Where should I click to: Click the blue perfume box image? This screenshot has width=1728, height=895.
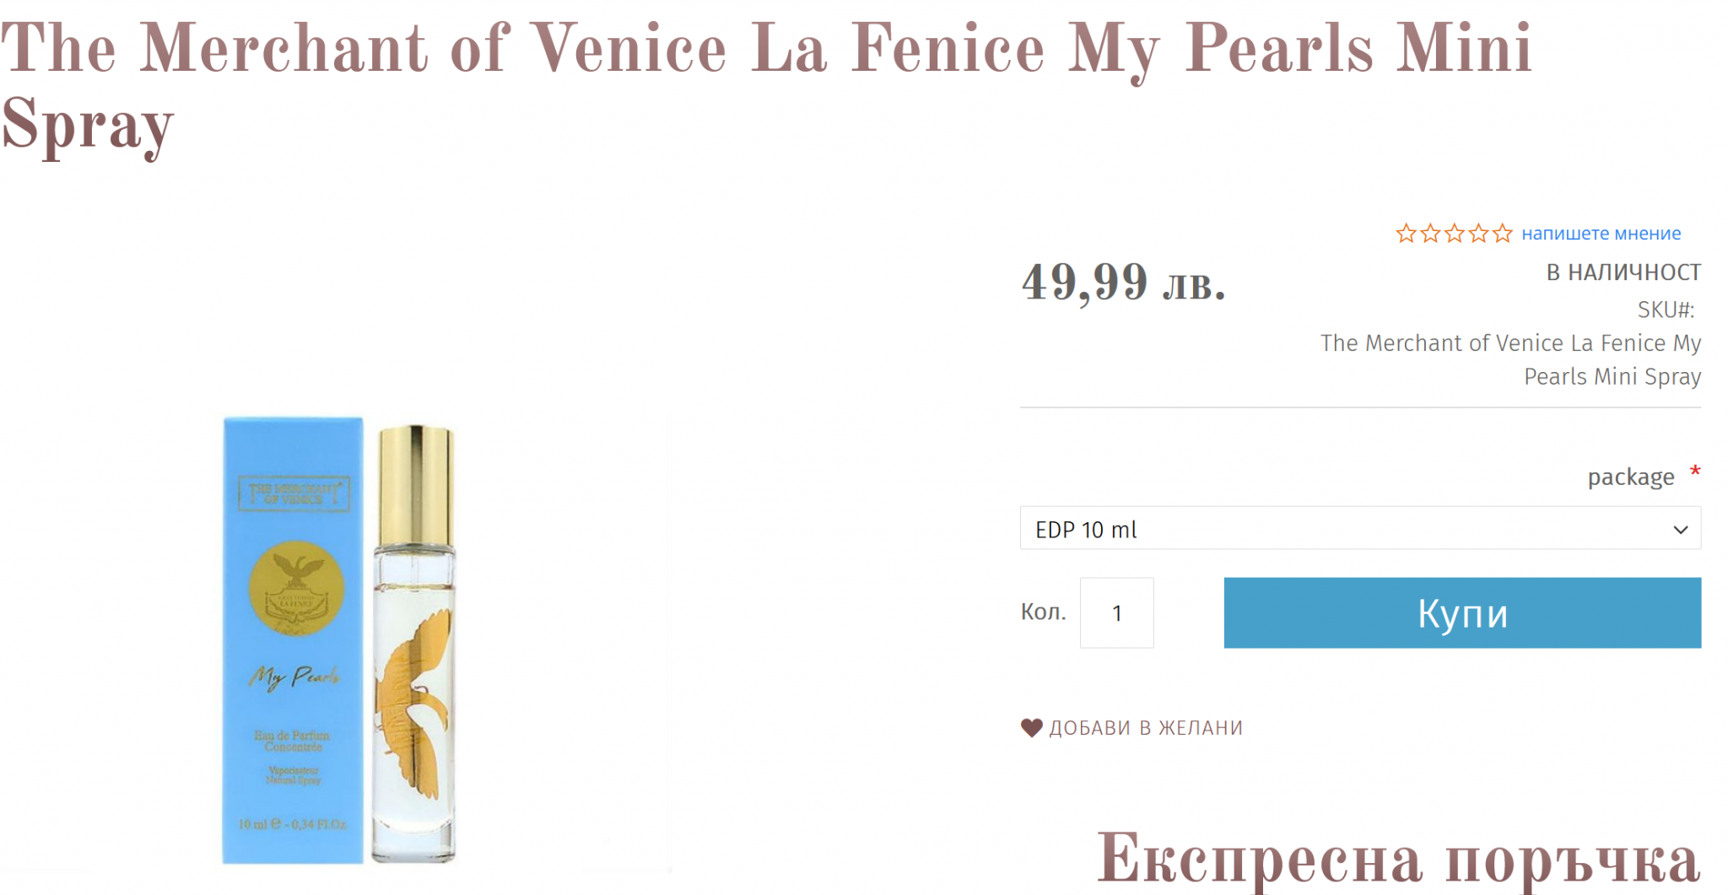293,639
